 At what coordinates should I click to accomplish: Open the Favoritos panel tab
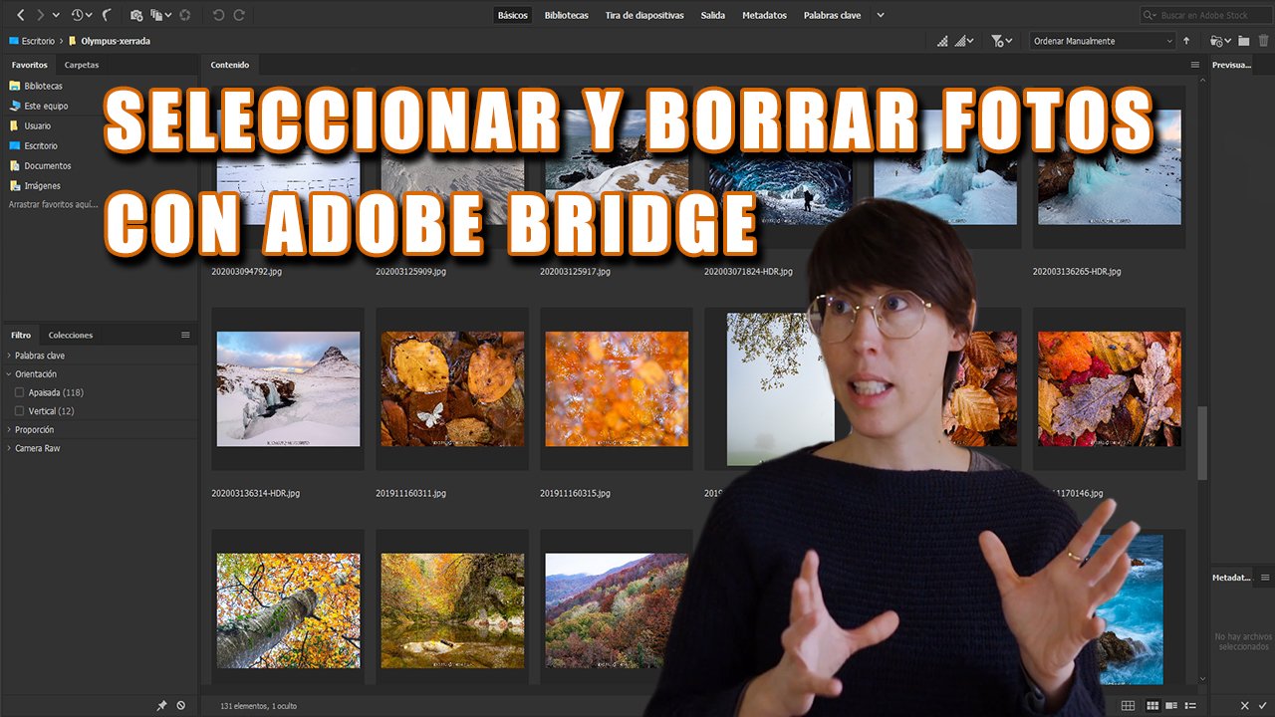[x=30, y=65]
